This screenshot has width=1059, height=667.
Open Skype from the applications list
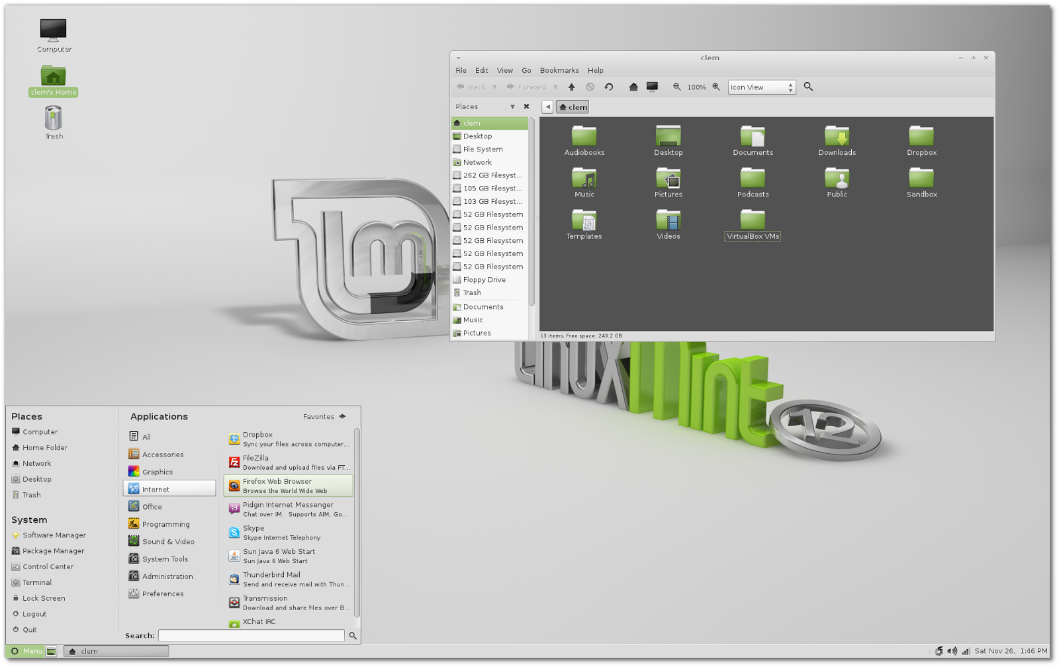pos(278,532)
